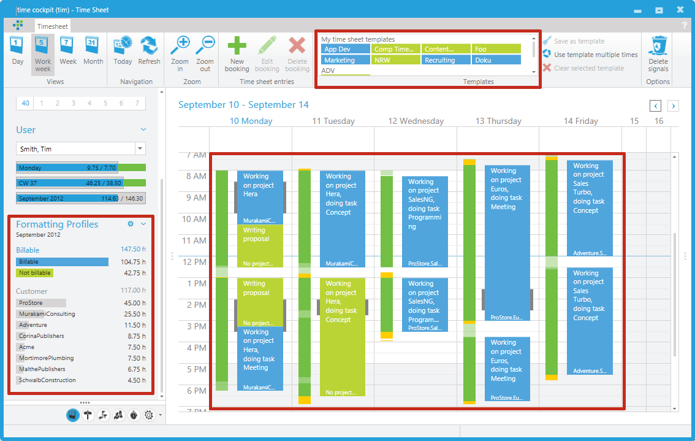
Task: Click Use template multiple times
Action: 590,55
